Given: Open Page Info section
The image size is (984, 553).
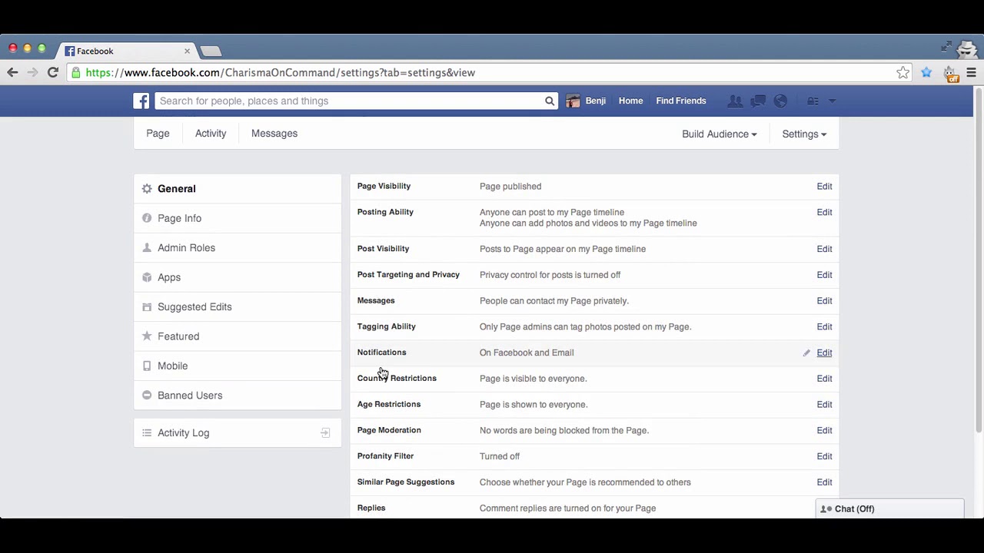Looking at the screenshot, I should coord(238,218).
